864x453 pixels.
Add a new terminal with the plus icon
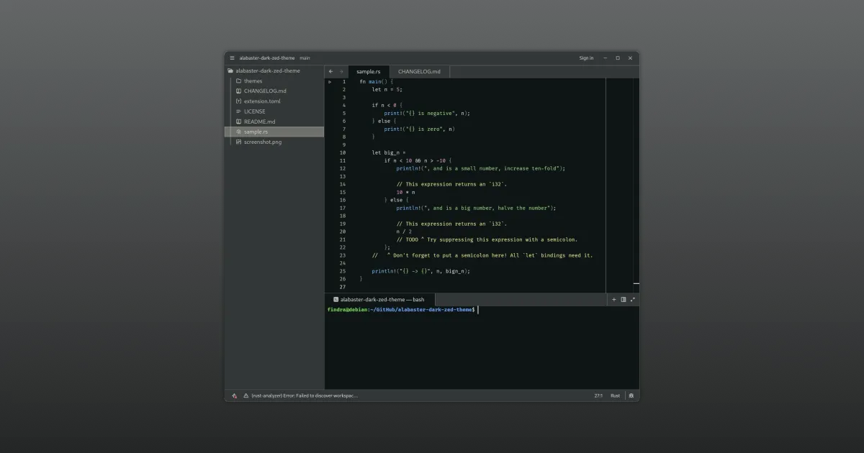[x=614, y=299]
